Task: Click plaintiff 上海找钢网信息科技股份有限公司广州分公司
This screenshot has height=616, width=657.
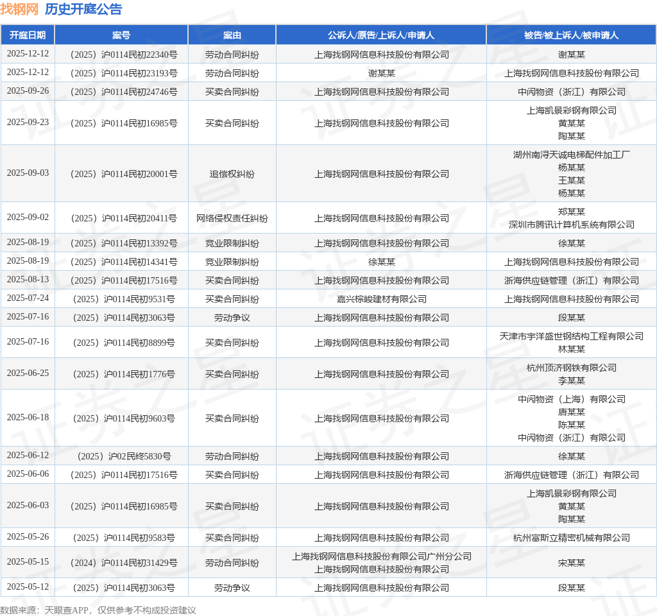Action: 381,556
